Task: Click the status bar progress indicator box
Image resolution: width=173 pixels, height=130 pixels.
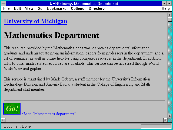Action: 156,126
